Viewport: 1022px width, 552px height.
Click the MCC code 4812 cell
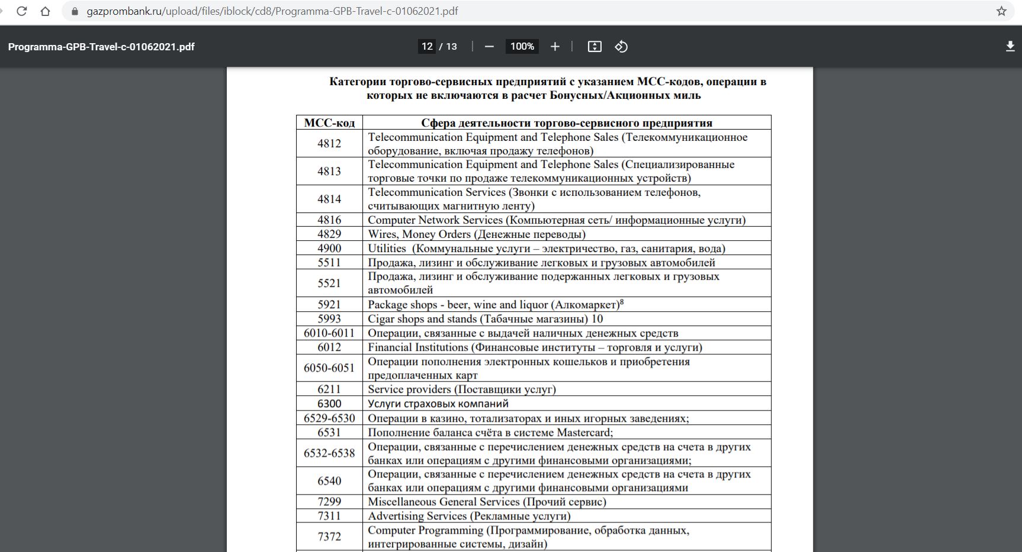pyautogui.click(x=329, y=143)
